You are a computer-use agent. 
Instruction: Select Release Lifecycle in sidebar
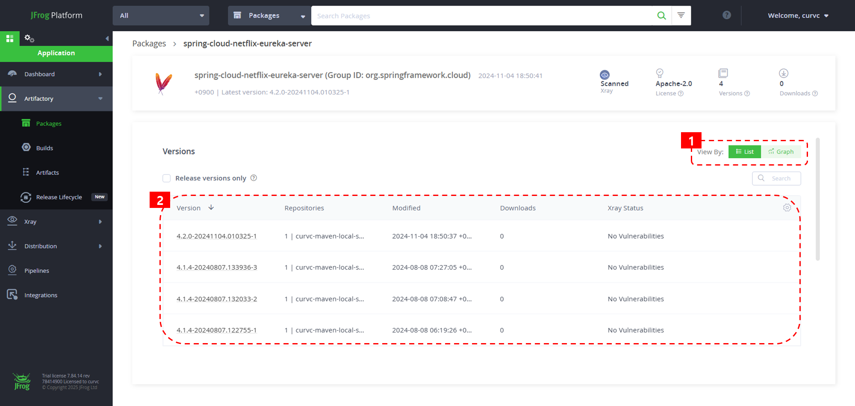[x=59, y=197]
